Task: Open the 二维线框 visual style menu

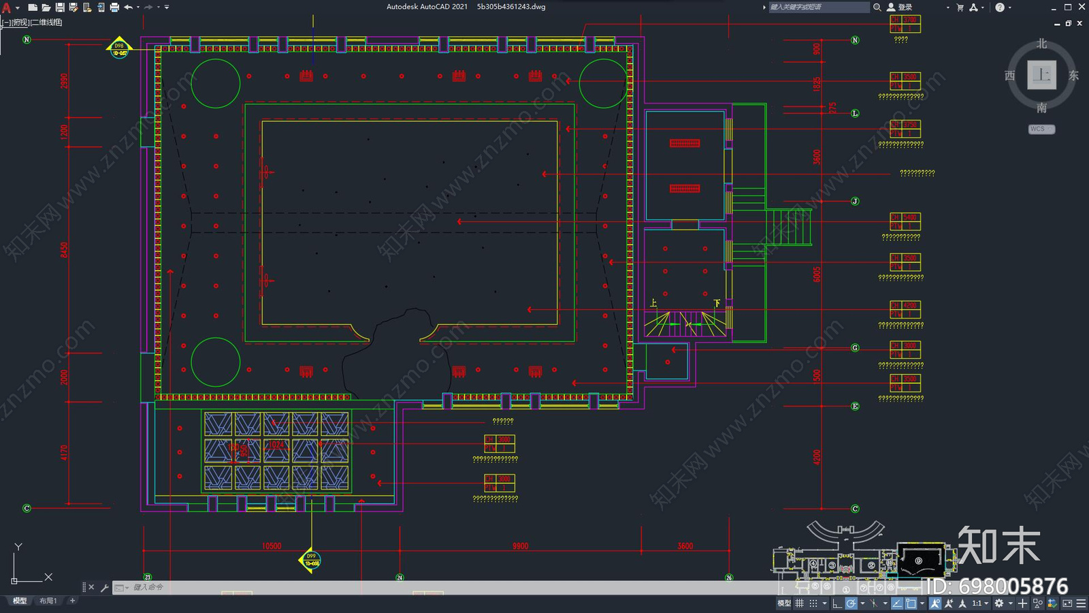Action: click(46, 22)
